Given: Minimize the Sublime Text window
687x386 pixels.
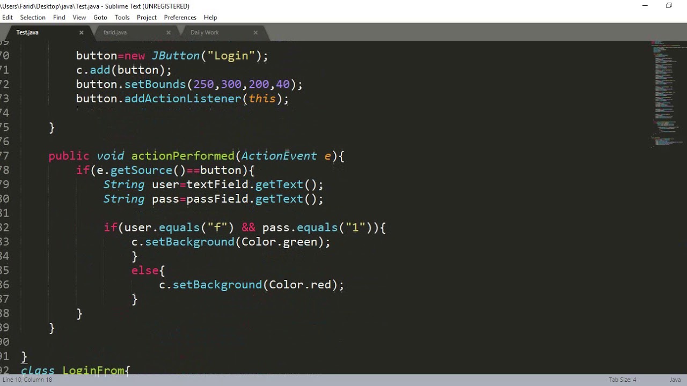Looking at the screenshot, I should tap(645, 6).
